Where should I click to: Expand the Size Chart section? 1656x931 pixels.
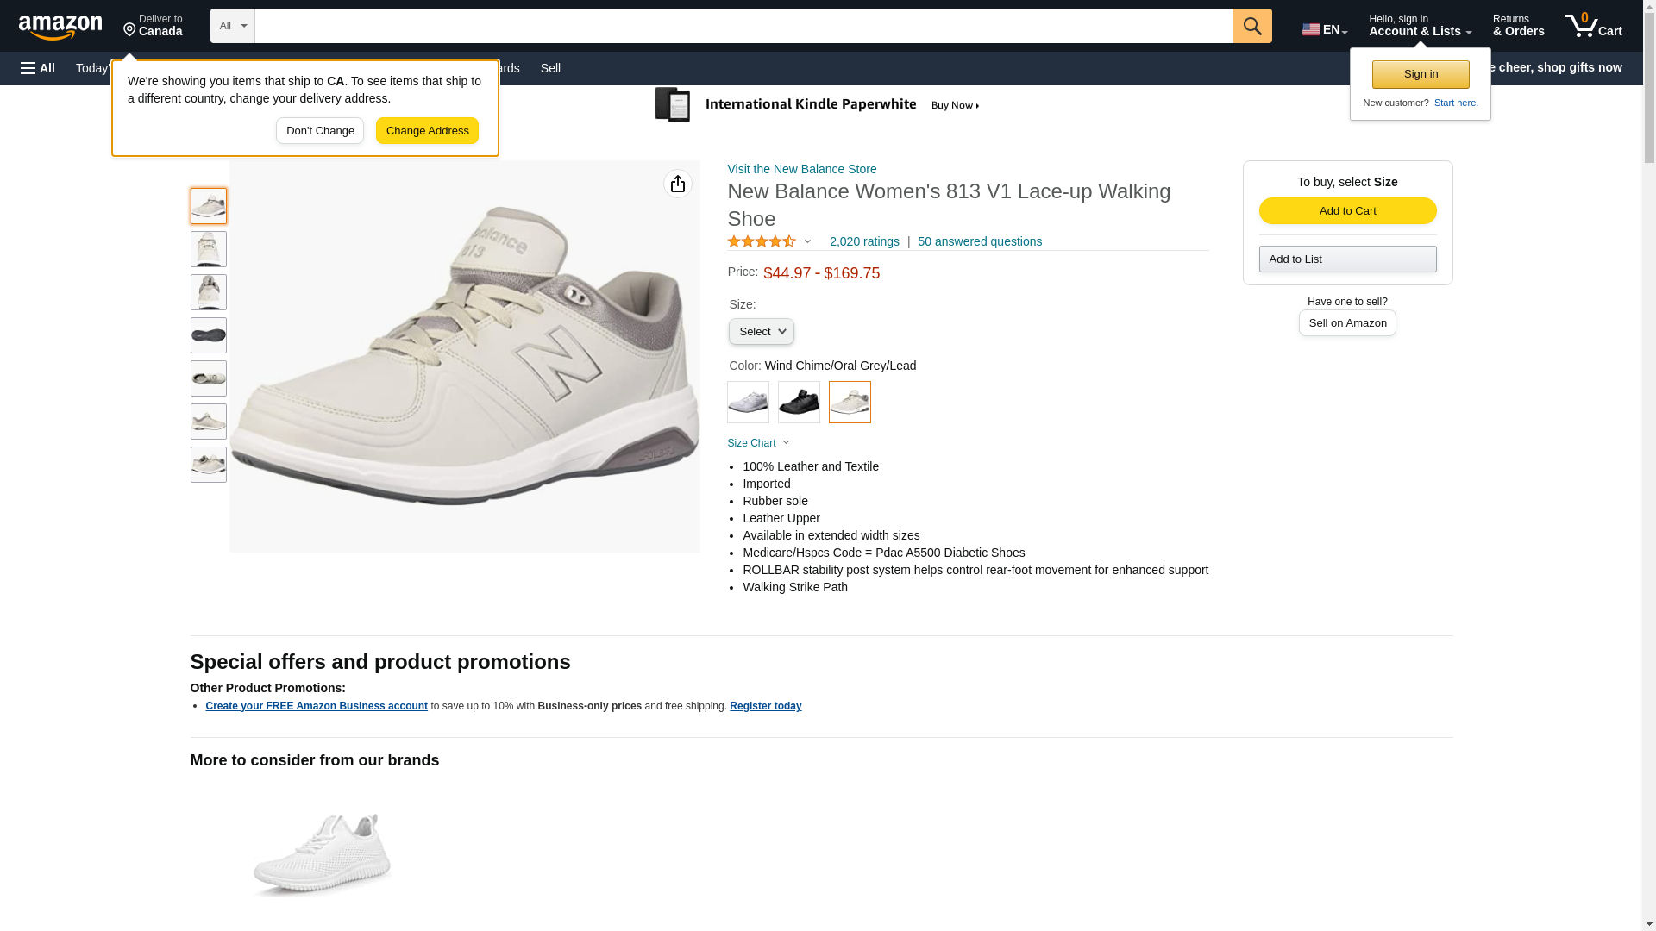point(758,443)
